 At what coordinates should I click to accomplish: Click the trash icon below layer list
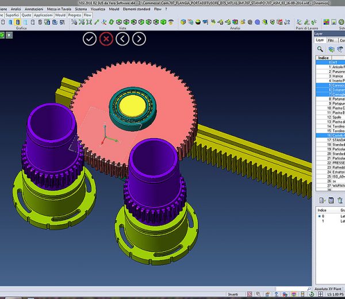click(340, 200)
